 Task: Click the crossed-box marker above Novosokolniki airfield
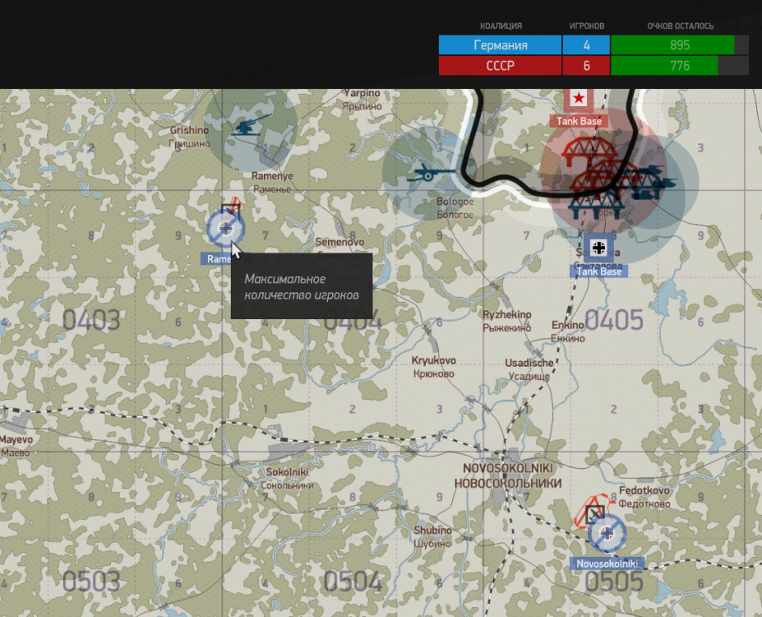[595, 513]
